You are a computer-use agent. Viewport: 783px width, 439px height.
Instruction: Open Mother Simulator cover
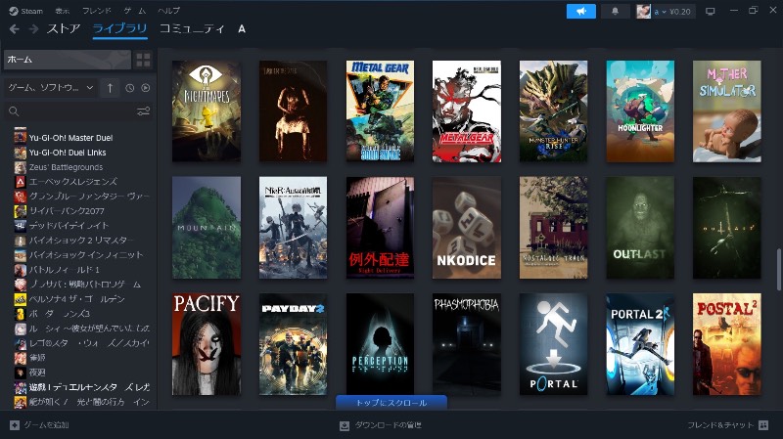(x=727, y=111)
